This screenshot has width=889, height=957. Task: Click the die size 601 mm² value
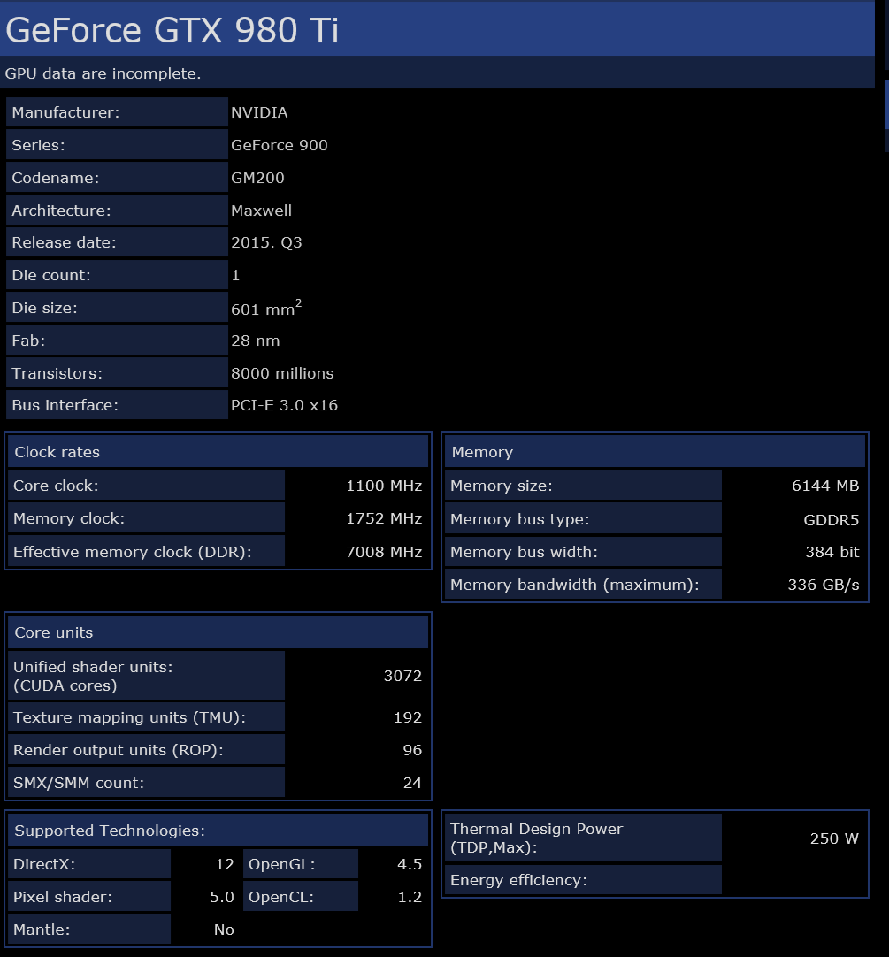pyautogui.click(x=266, y=308)
